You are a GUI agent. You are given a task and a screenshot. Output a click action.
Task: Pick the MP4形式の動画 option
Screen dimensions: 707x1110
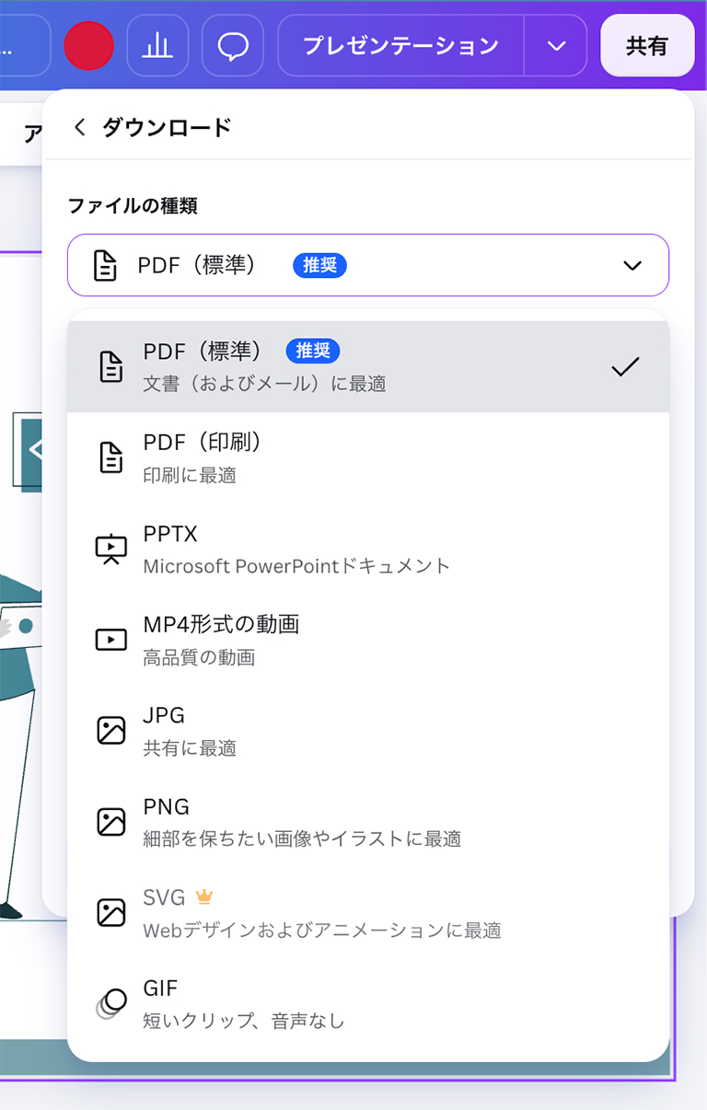pos(368,640)
